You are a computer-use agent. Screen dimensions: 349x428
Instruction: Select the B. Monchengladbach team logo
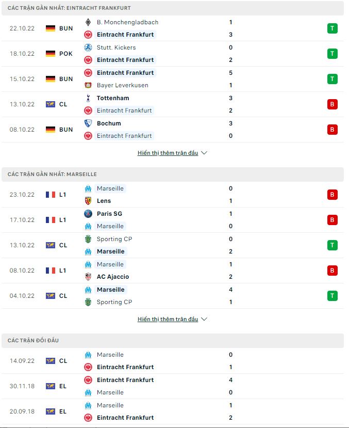tap(87, 22)
